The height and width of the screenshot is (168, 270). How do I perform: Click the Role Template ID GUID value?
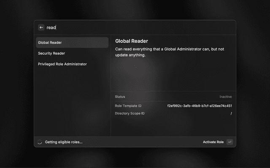click(x=200, y=106)
